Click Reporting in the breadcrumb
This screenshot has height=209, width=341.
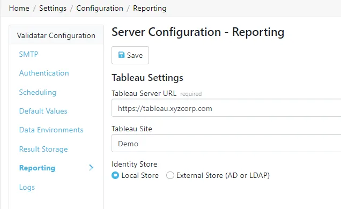tap(150, 8)
